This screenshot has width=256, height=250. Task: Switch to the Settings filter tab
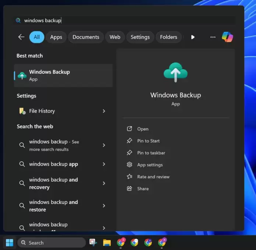[140, 37]
